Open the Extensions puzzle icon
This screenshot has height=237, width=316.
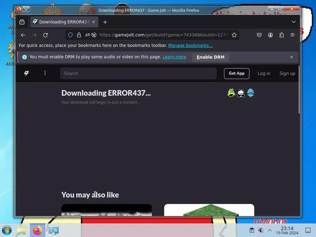tap(281, 35)
